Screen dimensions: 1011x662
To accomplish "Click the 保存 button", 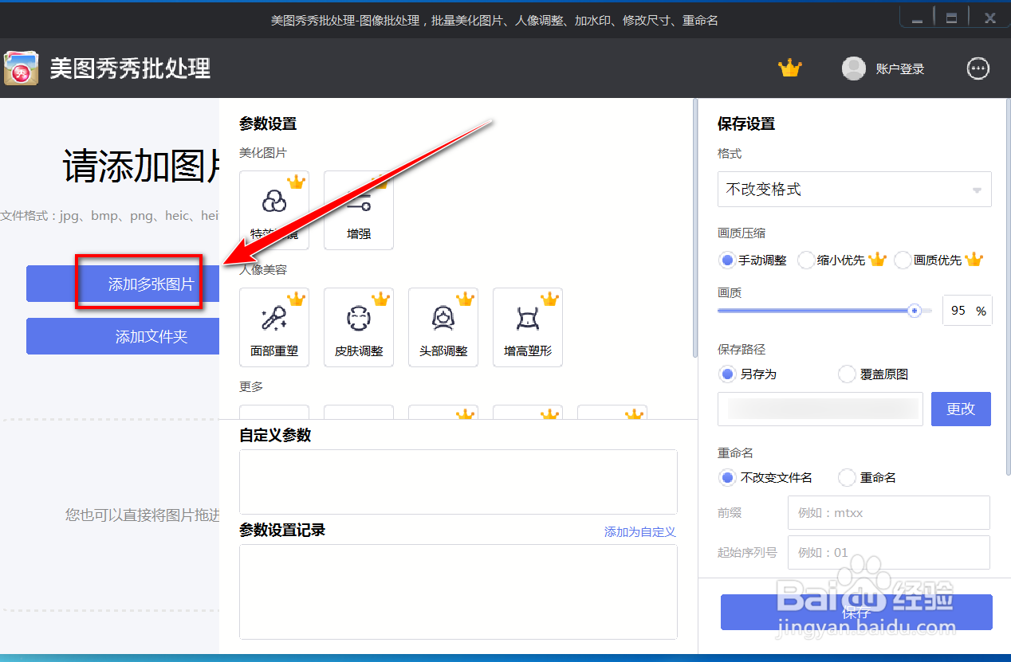I will [856, 613].
